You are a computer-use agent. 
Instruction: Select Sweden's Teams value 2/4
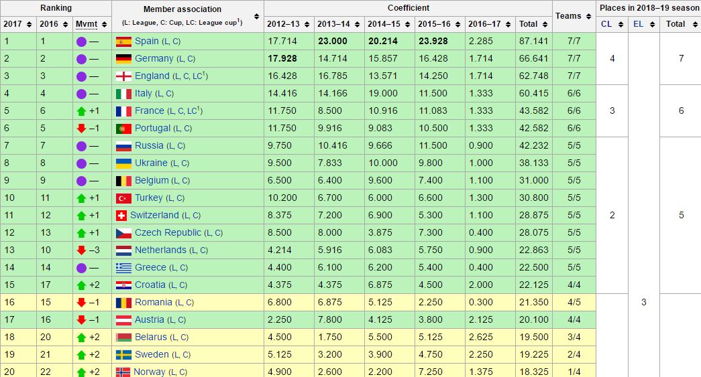click(x=574, y=354)
